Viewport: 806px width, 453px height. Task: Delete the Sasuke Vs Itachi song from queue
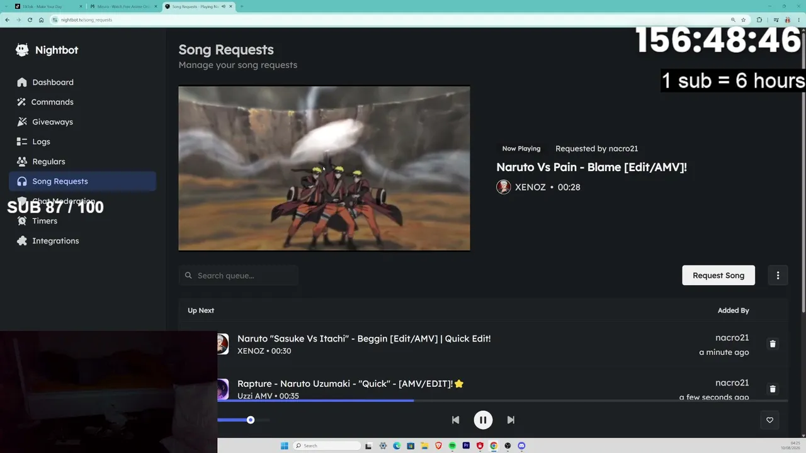point(773,344)
